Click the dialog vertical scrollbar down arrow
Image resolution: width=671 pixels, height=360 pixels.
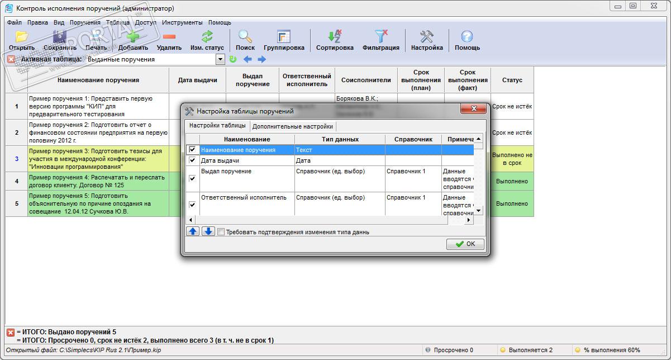click(x=479, y=211)
